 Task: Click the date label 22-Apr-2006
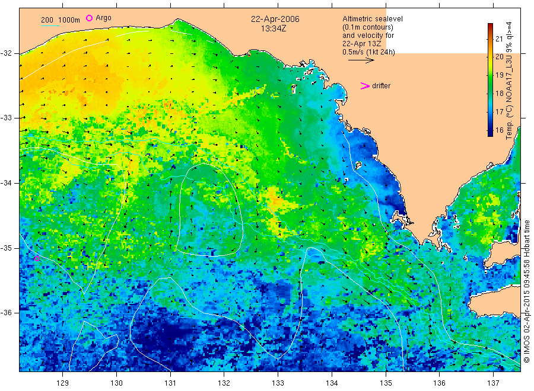point(275,19)
